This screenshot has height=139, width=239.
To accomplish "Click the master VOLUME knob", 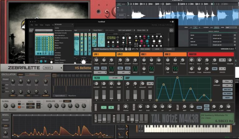I will [230, 60].
